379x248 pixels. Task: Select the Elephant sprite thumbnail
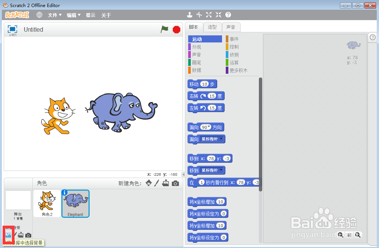(x=76, y=203)
